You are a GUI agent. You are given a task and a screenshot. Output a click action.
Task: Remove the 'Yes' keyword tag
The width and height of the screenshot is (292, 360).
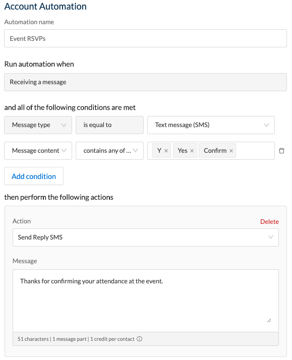click(192, 151)
